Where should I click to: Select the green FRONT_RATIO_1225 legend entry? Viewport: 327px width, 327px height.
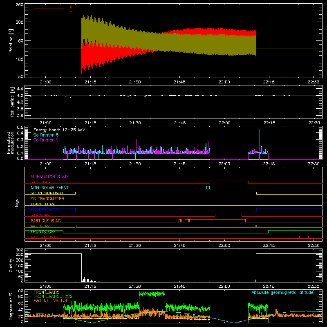[53, 296]
